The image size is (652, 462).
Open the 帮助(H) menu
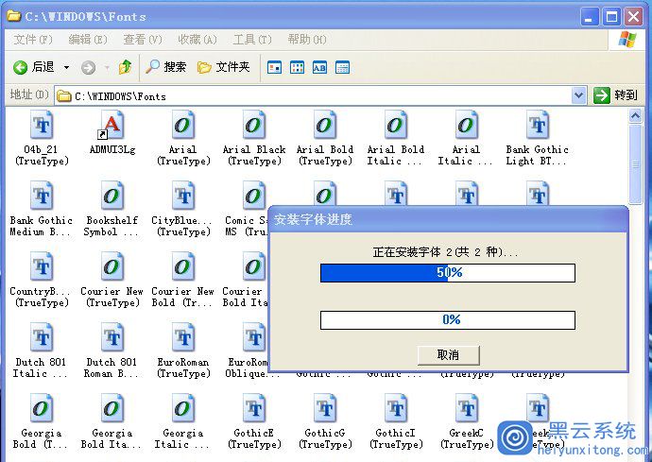[307, 40]
